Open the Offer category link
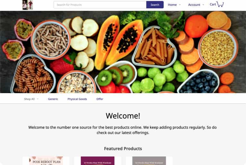 coord(100,99)
